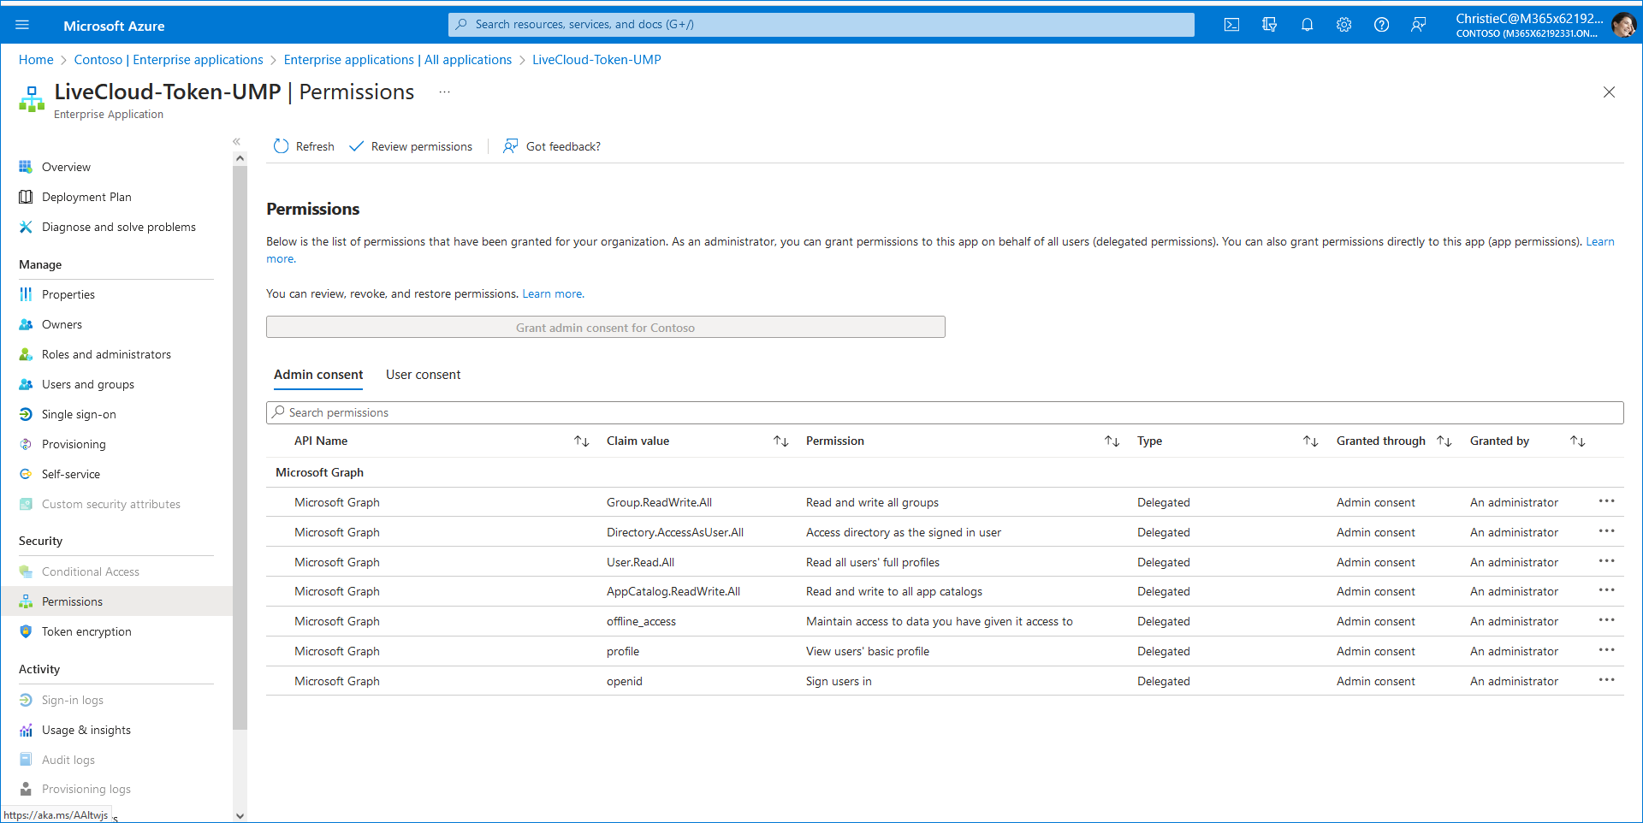Screen dimensions: 1643x823
Task: Sort table by API Name arrows
Action: tap(582, 441)
